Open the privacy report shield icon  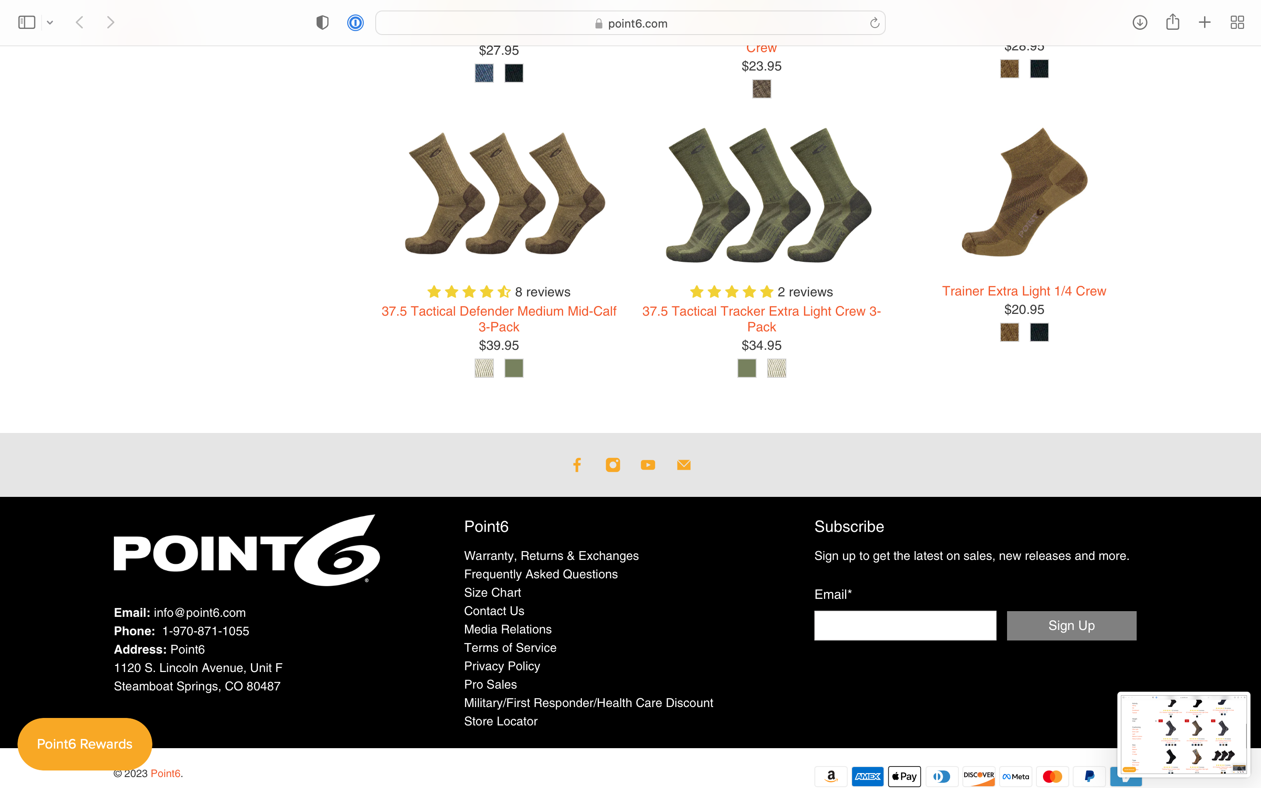[x=323, y=22]
